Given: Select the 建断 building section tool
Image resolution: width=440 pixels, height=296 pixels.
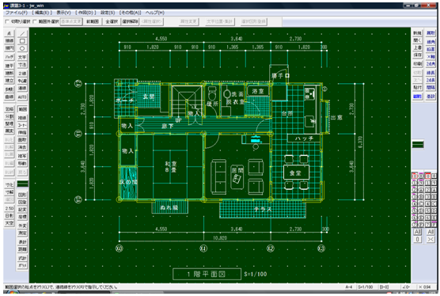Looking at the screenshot, I should pyautogui.click(x=9, y=74).
